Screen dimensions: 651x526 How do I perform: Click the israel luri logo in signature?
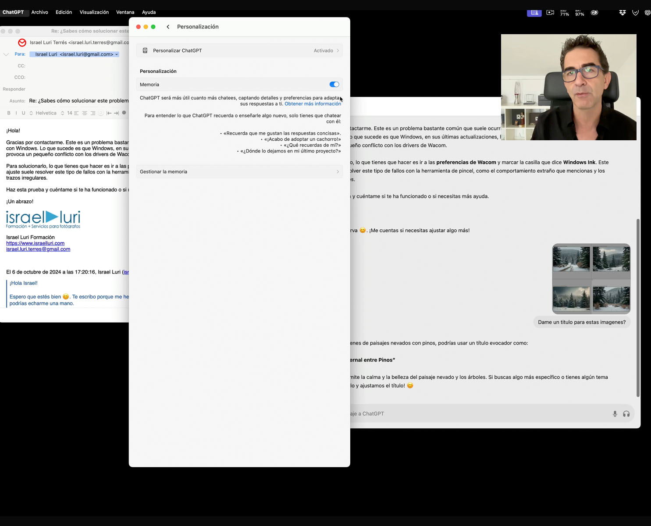[43, 220]
